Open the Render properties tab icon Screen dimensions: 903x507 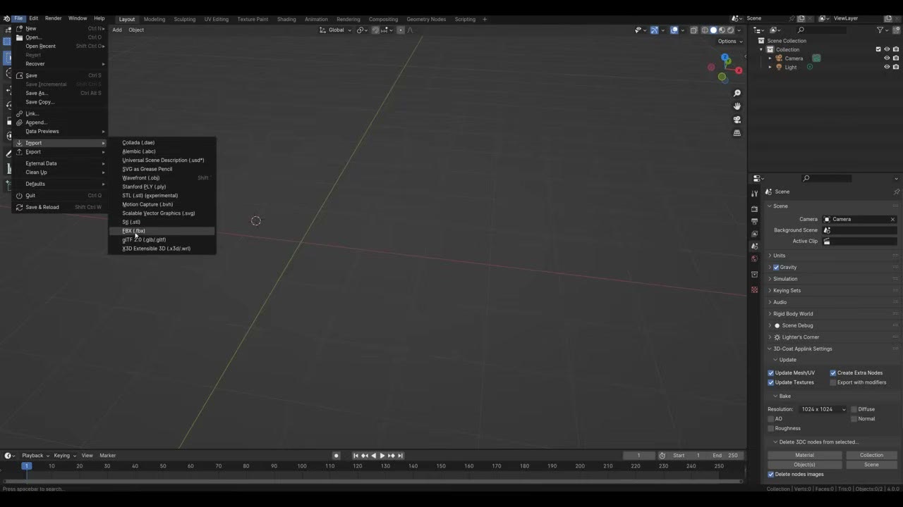(754, 208)
